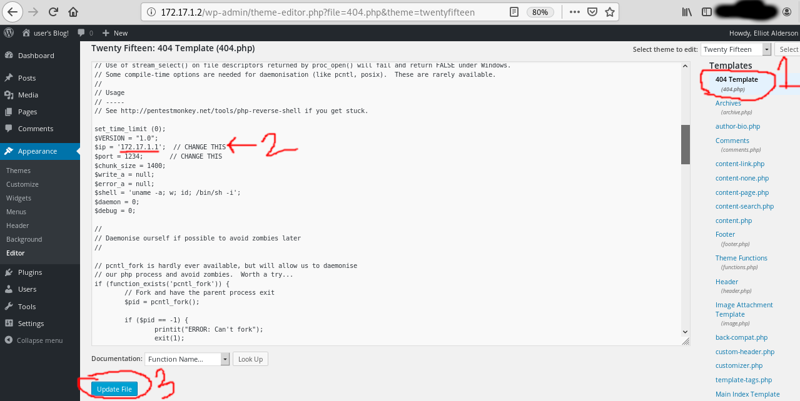Save the page to Pocket icon

click(x=593, y=12)
